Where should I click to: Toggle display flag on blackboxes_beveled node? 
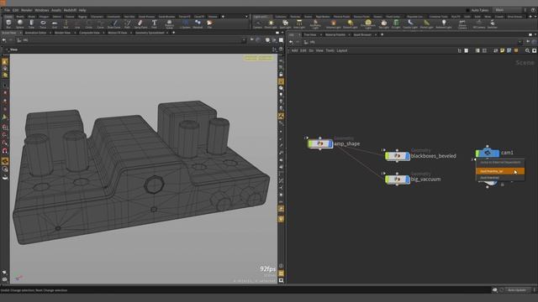pos(408,156)
